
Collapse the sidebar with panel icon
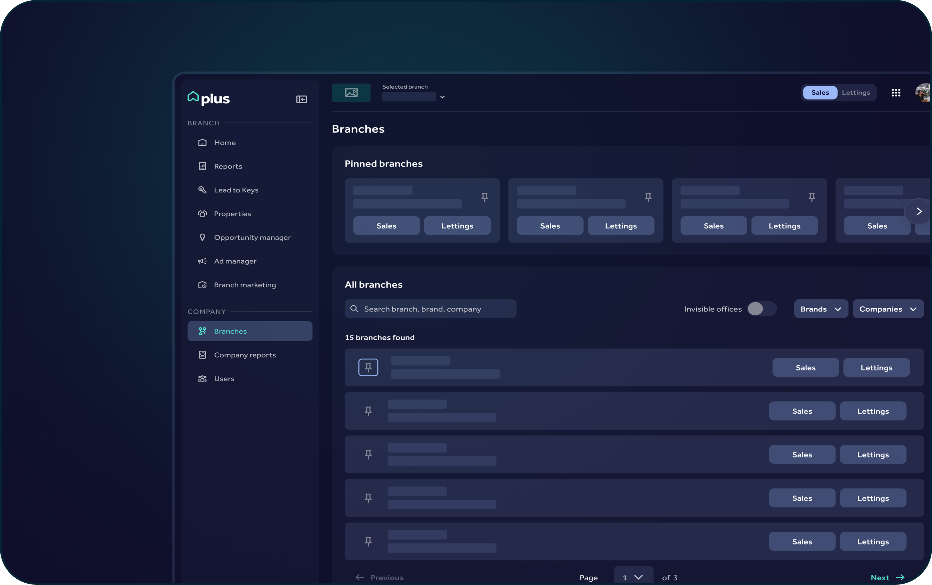click(x=301, y=100)
